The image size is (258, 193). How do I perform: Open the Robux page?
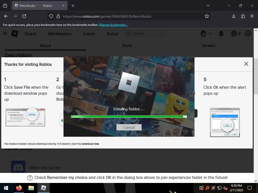(113, 34)
